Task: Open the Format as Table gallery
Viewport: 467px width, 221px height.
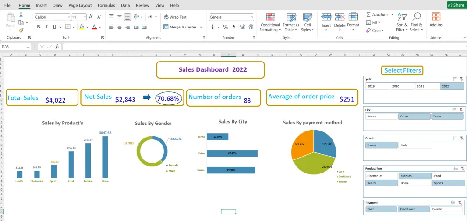Action: coord(291,22)
